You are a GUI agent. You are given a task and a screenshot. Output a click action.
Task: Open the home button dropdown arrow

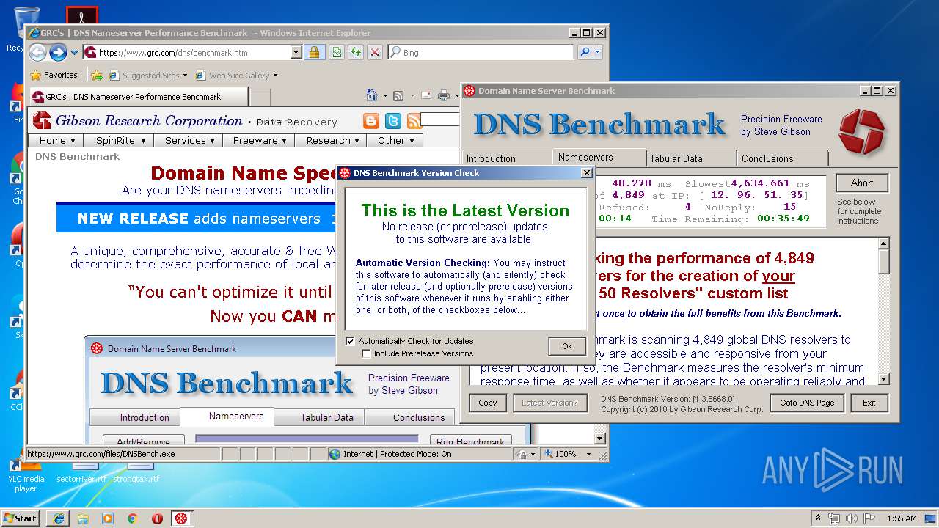384,95
